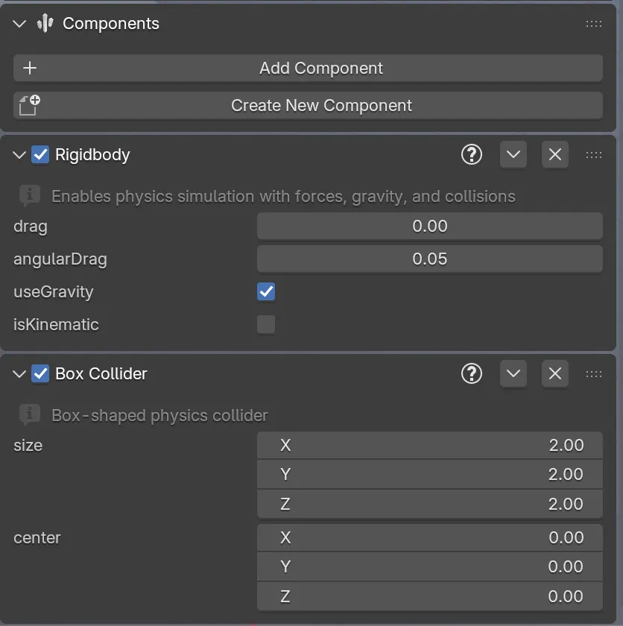This screenshot has width=623, height=626.
Task: Enable the isKinematic checkbox
Action: pos(266,324)
